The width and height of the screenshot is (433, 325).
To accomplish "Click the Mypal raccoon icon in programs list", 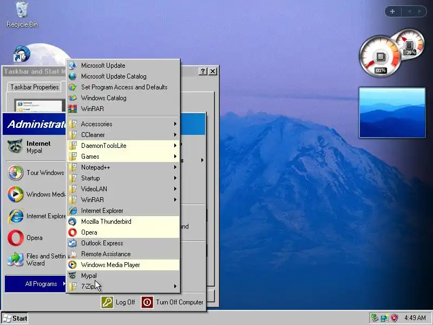I will tap(73, 276).
